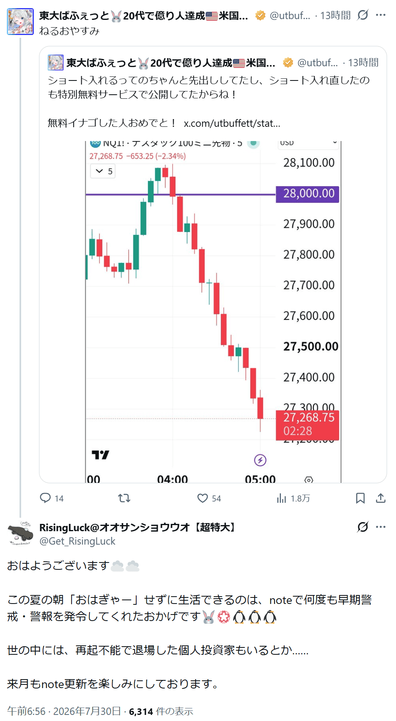This screenshot has width=396, height=721.
Task: Open RisingLuck profile avatar
Action: tap(20, 533)
